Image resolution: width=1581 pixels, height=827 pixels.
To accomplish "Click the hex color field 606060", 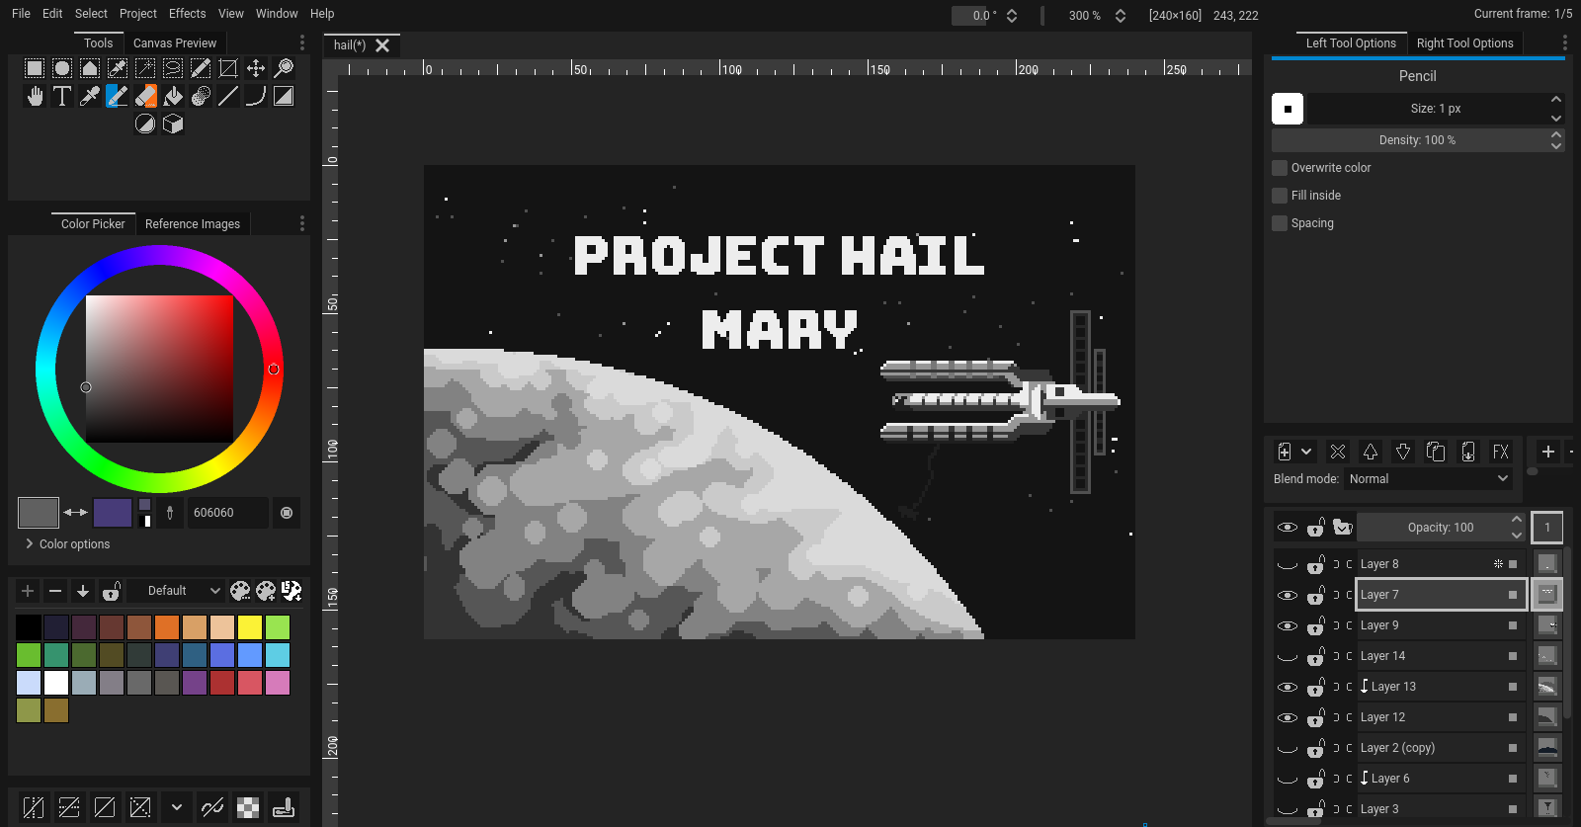I will click(227, 513).
